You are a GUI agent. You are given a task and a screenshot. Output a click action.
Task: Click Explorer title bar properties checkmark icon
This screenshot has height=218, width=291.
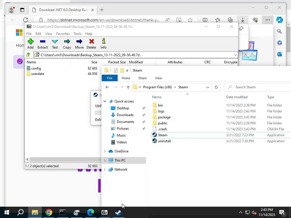tap(116, 70)
